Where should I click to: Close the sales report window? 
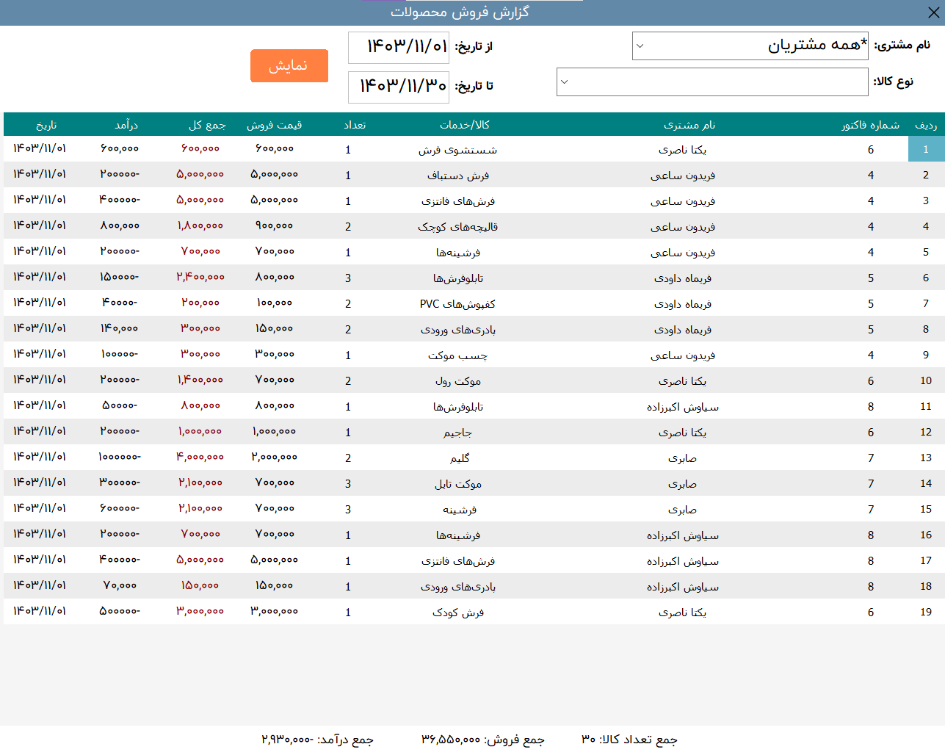click(933, 12)
